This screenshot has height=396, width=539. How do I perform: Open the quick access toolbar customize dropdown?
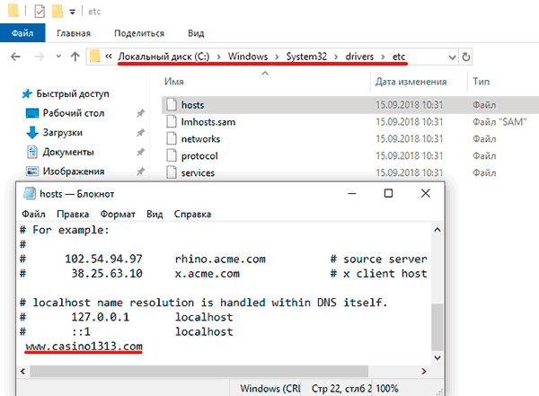(72, 12)
